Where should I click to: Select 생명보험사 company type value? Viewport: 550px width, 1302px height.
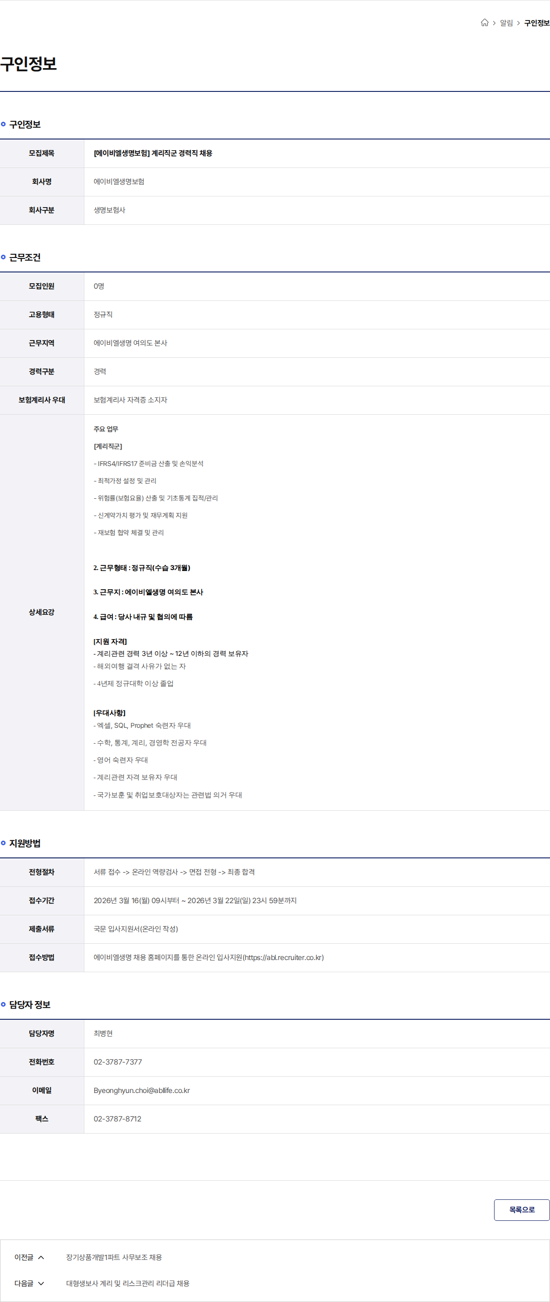coord(109,210)
